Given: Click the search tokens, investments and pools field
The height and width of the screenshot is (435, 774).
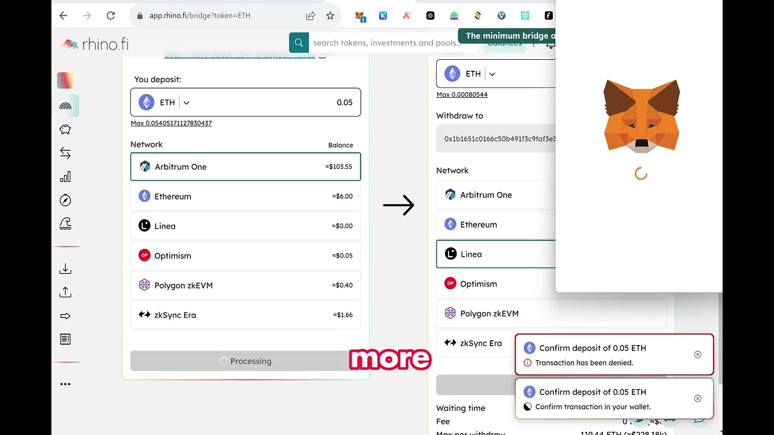Looking at the screenshot, I should coord(387,43).
